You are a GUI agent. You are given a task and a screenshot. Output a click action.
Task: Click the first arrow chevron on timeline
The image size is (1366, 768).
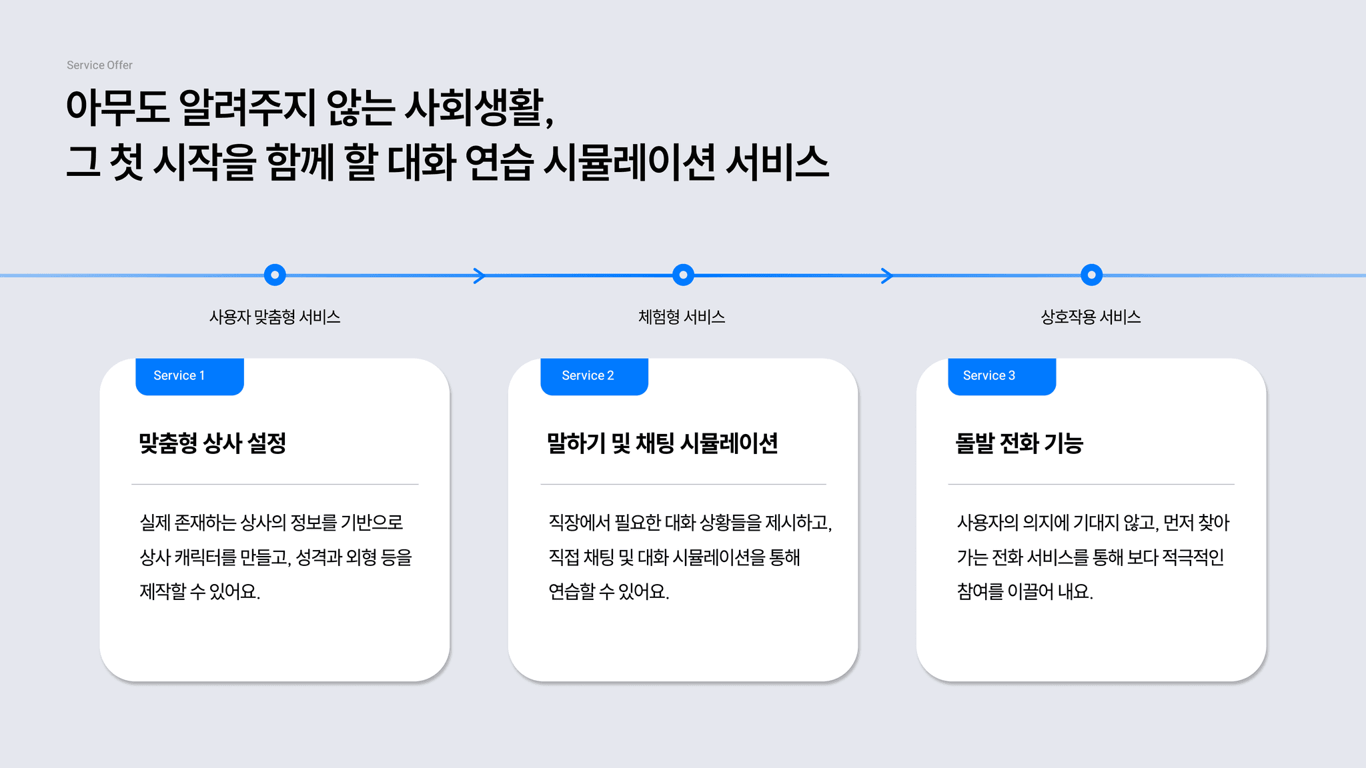(479, 275)
